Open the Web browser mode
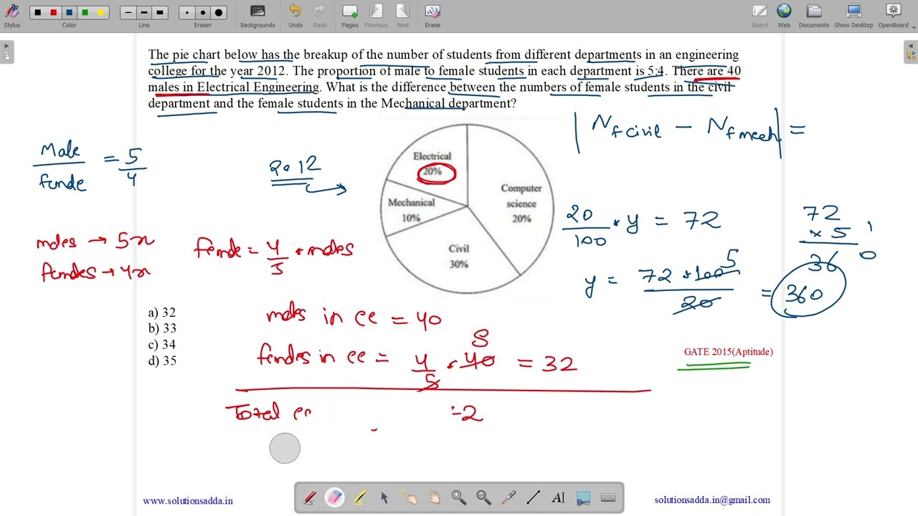 point(784,15)
